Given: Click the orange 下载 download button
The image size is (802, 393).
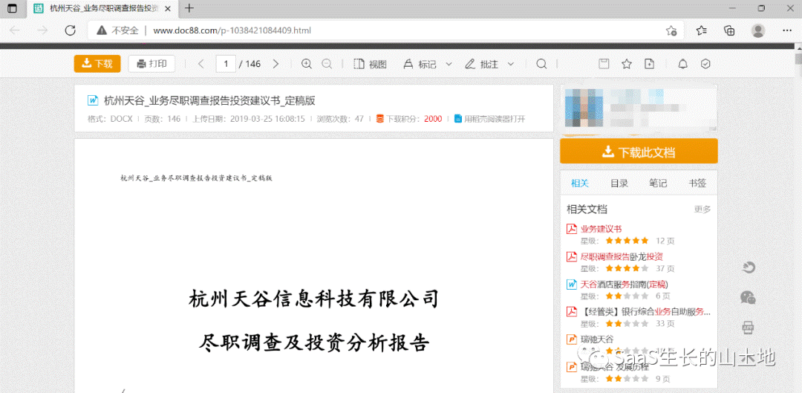Looking at the screenshot, I should [97, 64].
